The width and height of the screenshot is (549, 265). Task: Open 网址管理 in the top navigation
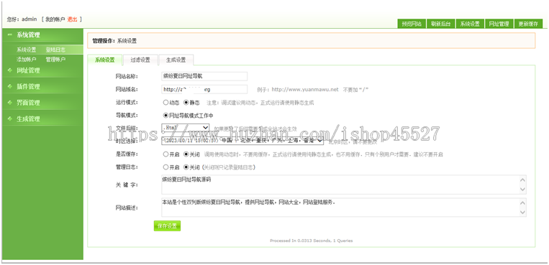pos(499,24)
